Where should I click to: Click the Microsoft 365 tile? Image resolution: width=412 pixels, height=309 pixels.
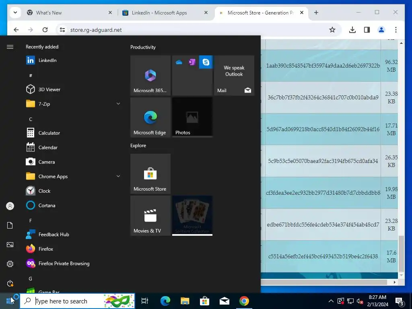150,75
